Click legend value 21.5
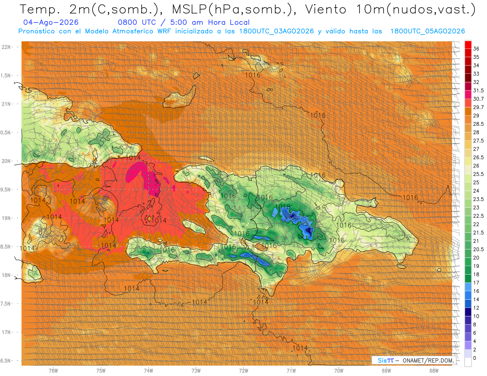 click(x=478, y=232)
